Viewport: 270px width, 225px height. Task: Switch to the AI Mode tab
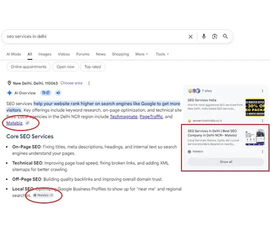(x=14, y=54)
